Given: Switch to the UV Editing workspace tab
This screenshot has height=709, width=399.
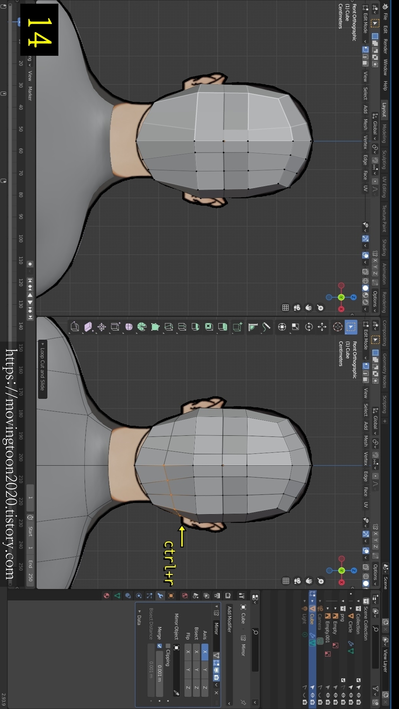Looking at the screenshot, I should (x=384, y=187).
